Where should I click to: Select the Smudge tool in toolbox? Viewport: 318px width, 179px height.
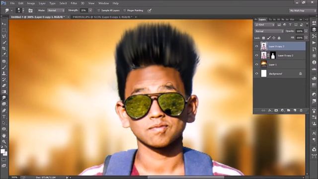click(4, 97)
